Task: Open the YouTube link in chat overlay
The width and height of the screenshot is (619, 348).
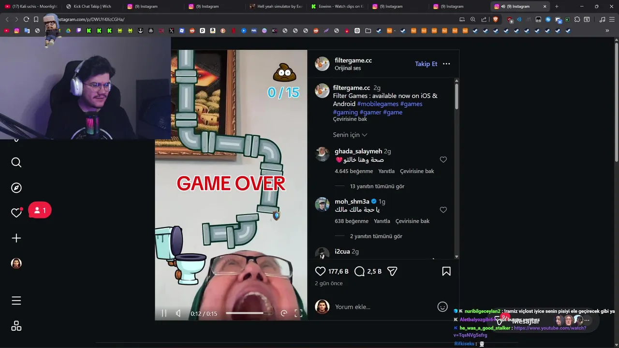Action: pos(520,332)
